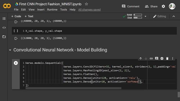This screenshot has width=180, height=101.
Task: Click the keras.layers.Flatten() line
Action: pos(81,74)
